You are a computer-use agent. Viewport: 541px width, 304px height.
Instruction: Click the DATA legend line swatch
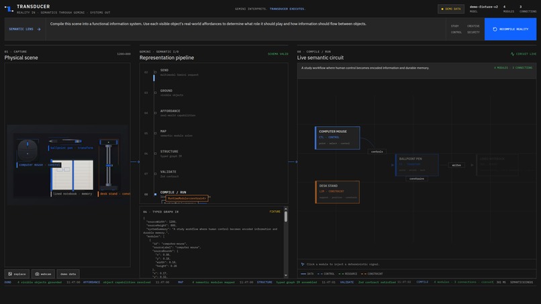303,274
